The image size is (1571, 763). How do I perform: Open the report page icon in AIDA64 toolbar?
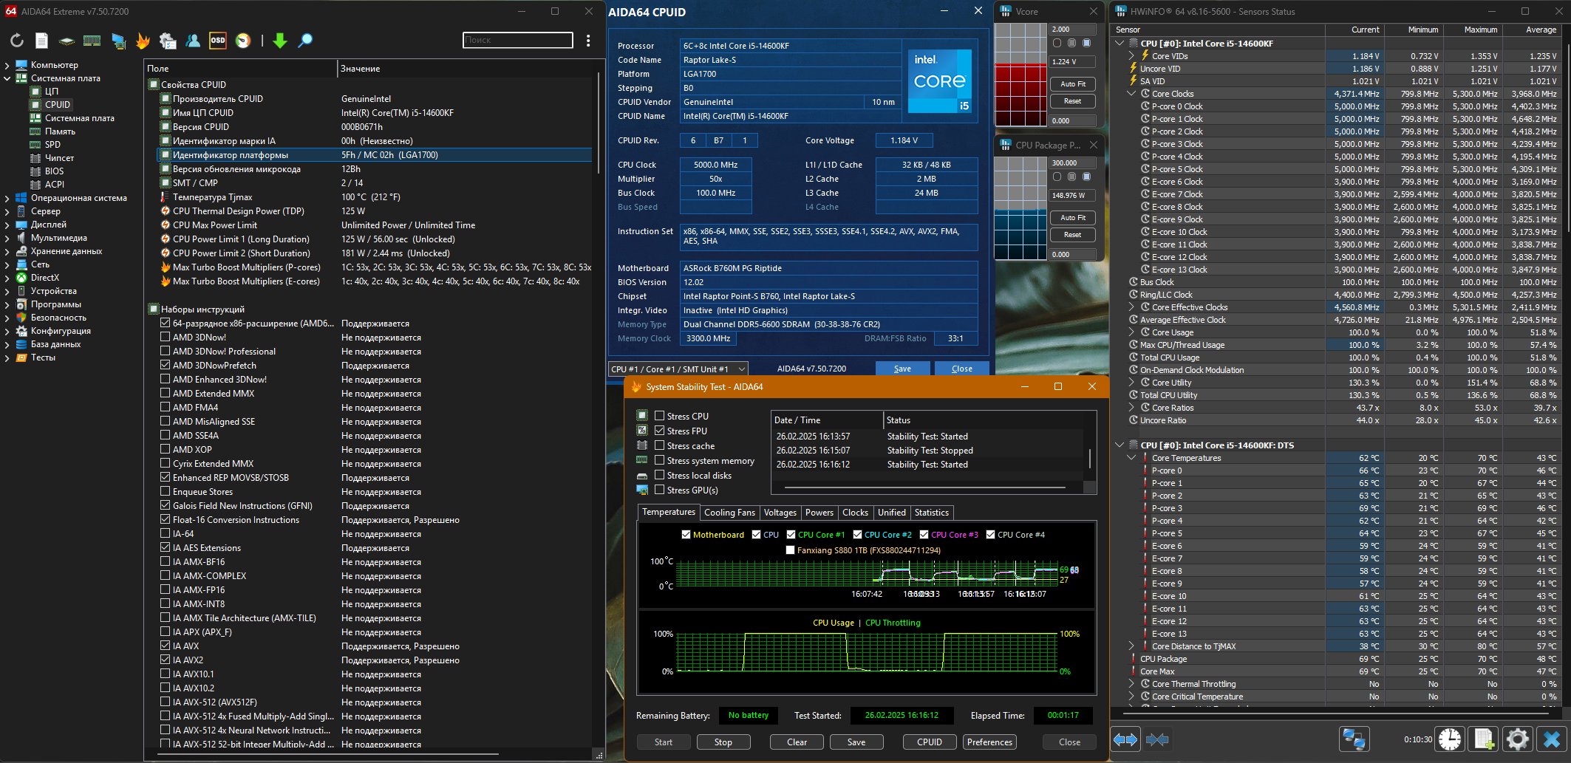(42, 41)
